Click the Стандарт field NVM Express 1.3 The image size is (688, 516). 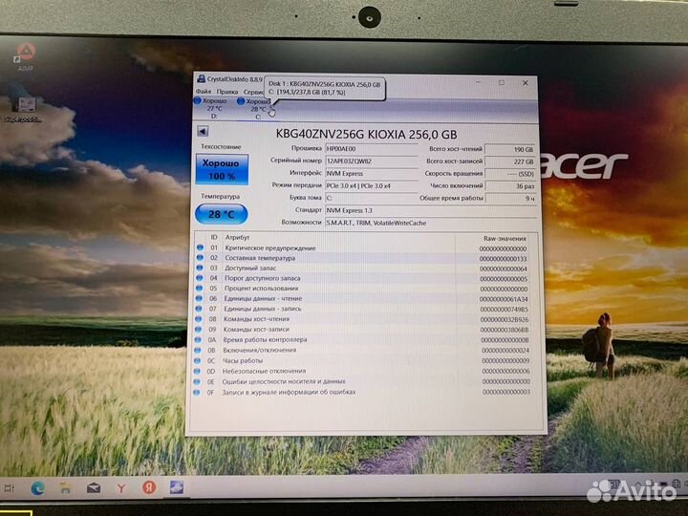[x=431, y=210]
